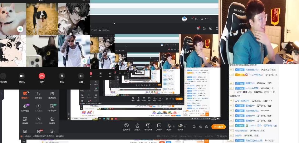Select the border collie dog participant thumbnail
Screen dimensions: 299x143
coord(42,19)
